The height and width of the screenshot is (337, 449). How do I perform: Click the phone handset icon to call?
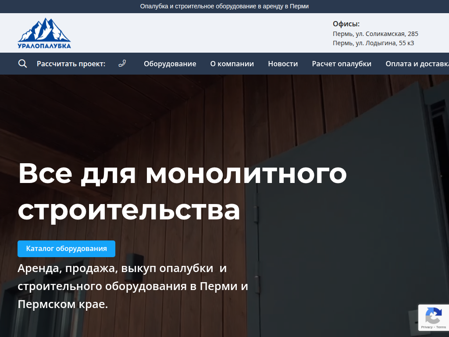point(122,63)
